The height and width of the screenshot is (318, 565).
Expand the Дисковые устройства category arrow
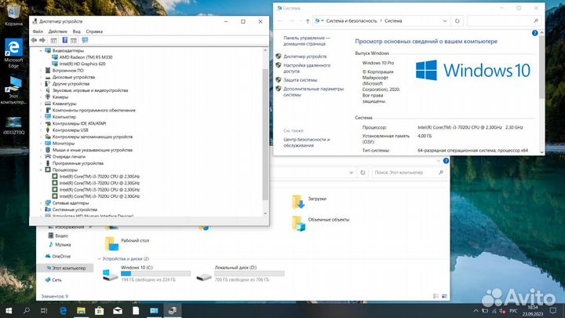pos(41,77)
